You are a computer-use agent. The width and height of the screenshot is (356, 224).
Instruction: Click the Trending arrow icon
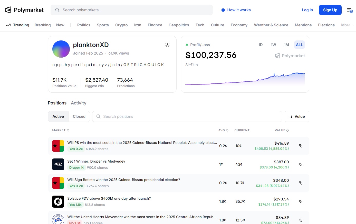(8, 25)
